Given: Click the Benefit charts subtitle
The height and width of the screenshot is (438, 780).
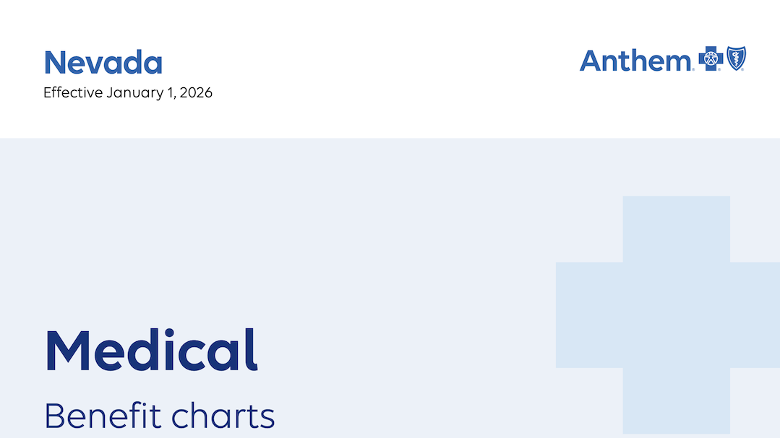Looking at the screenshot, I should tap(160, 416).
